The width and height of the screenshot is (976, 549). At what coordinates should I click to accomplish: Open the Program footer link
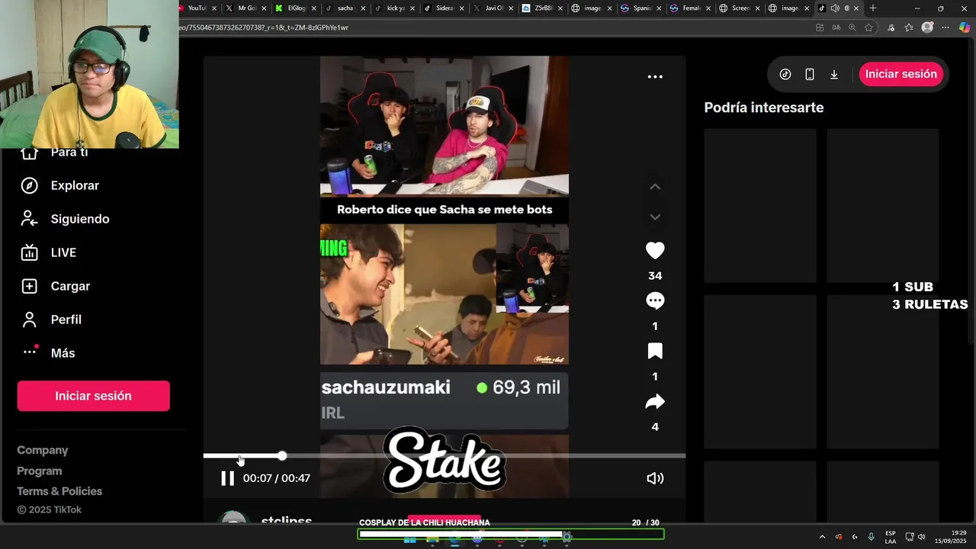coord(40,470)
